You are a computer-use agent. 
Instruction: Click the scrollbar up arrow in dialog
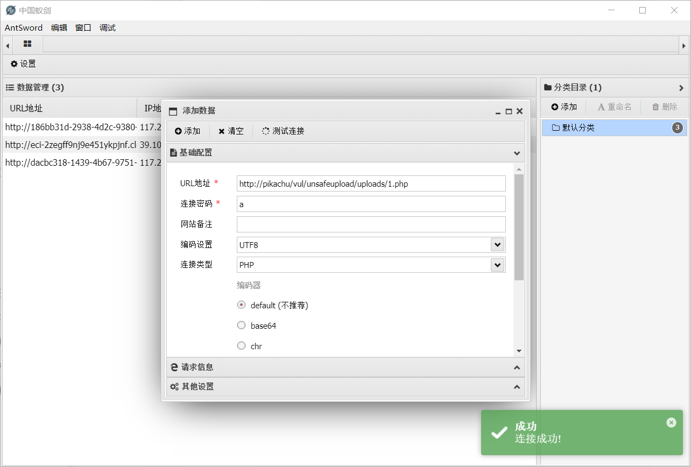point(519,169)
